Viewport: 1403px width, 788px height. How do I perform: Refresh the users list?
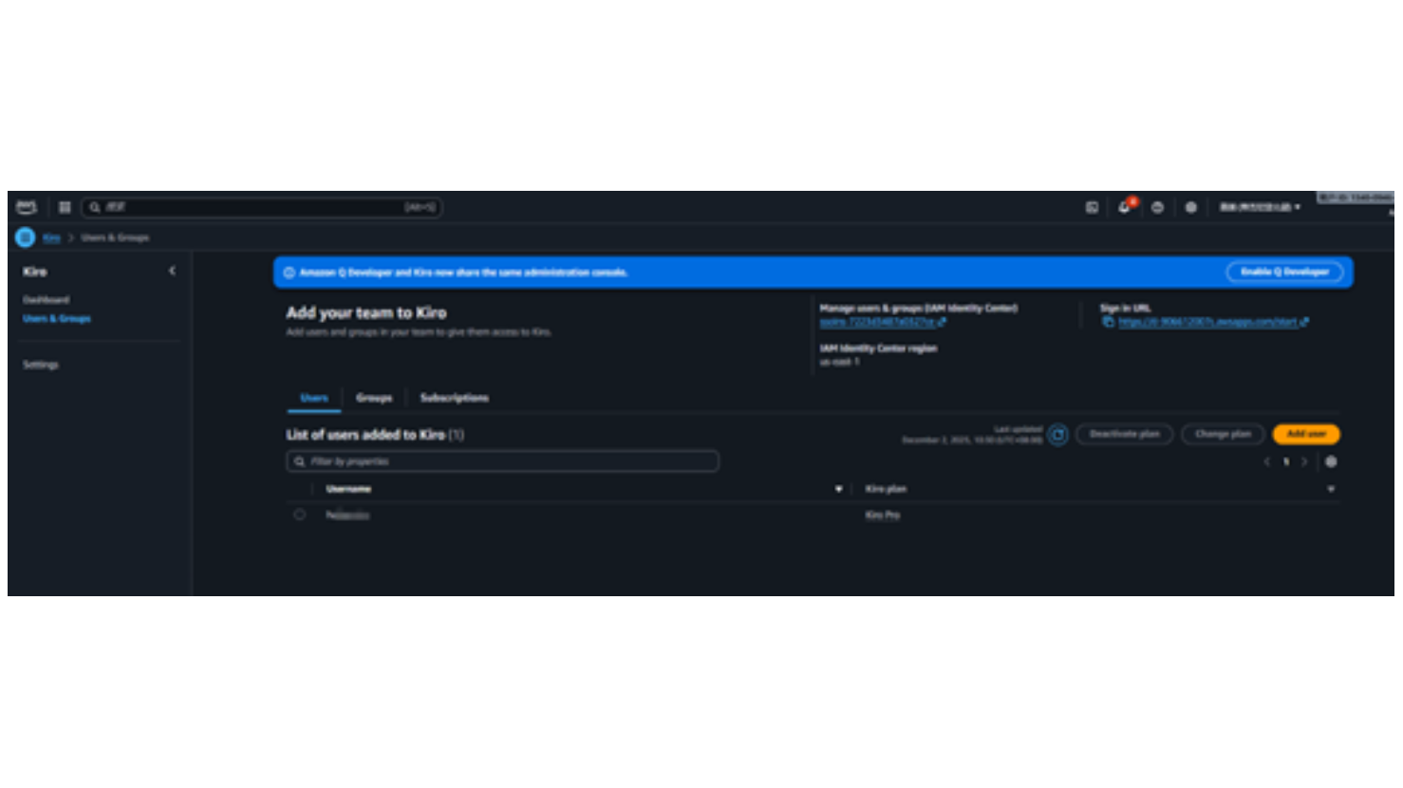pos(1057,435)
